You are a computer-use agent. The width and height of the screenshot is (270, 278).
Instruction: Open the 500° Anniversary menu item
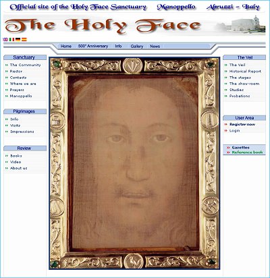[x=93, y=46]
